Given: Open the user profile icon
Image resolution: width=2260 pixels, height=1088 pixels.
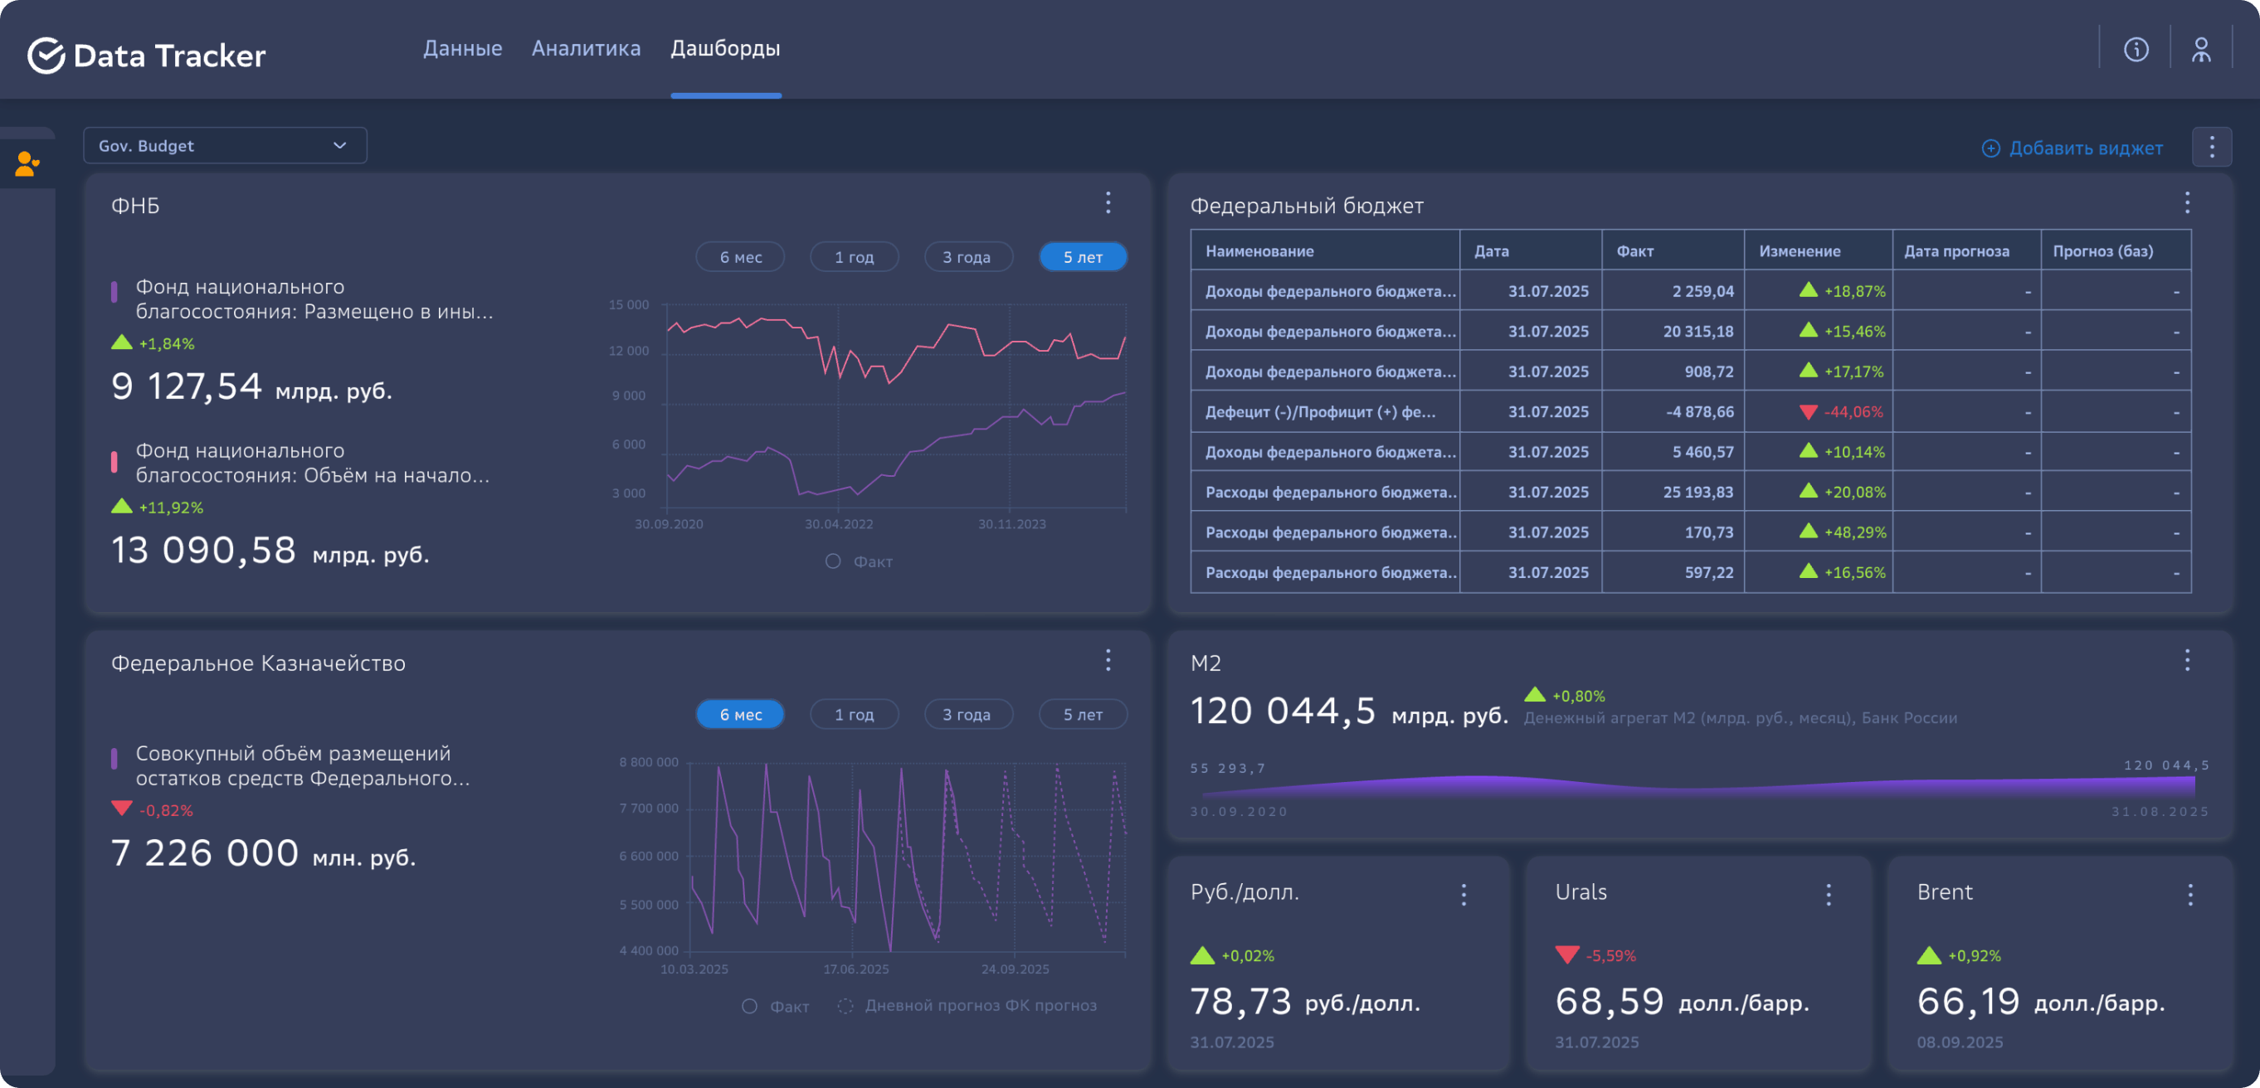Looking at the screenshot, I should 2200,49.
